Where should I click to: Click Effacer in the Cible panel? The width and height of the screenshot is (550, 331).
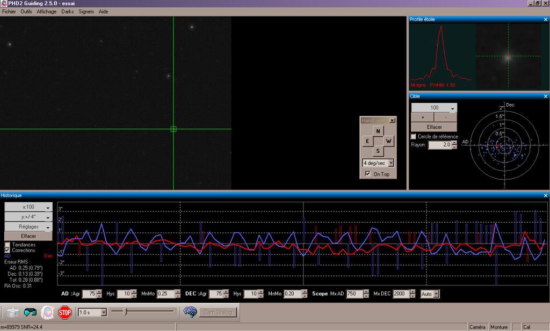[x=434, y=127]
